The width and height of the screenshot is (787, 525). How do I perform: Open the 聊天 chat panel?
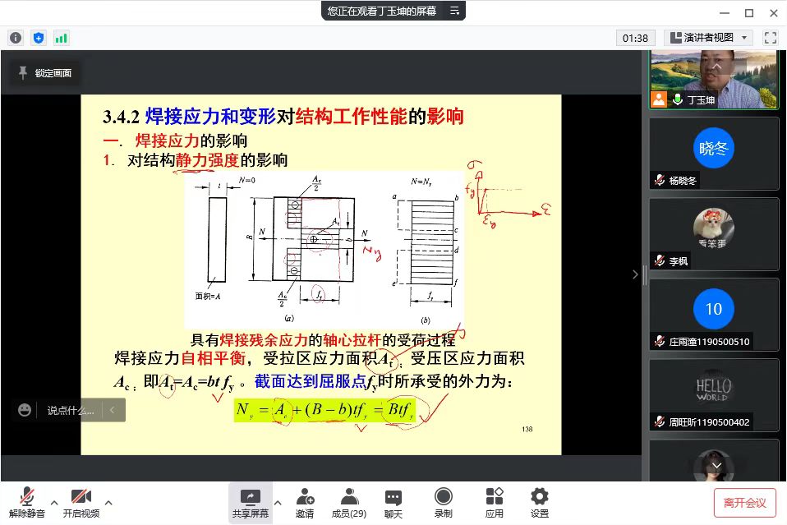click(x=393, y=503)
